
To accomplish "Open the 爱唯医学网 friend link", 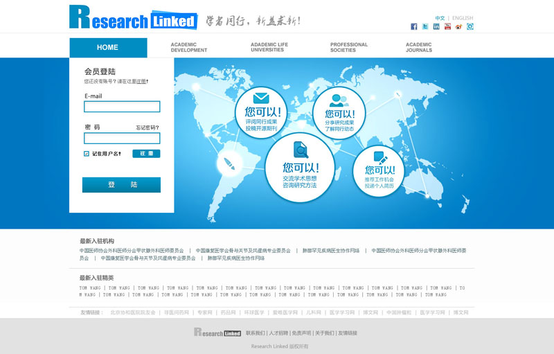I will 285,312.
